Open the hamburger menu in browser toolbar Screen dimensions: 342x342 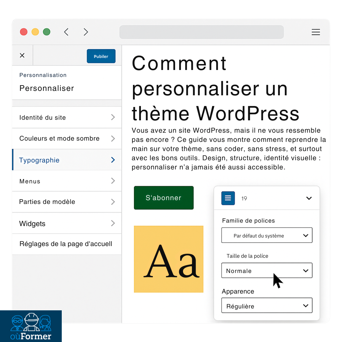click(316, 32)
